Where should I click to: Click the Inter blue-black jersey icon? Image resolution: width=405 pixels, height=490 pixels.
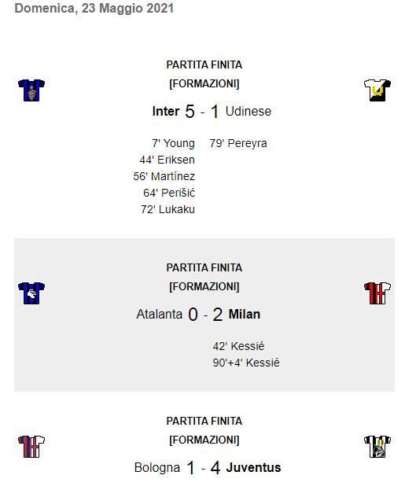point(31,90)
